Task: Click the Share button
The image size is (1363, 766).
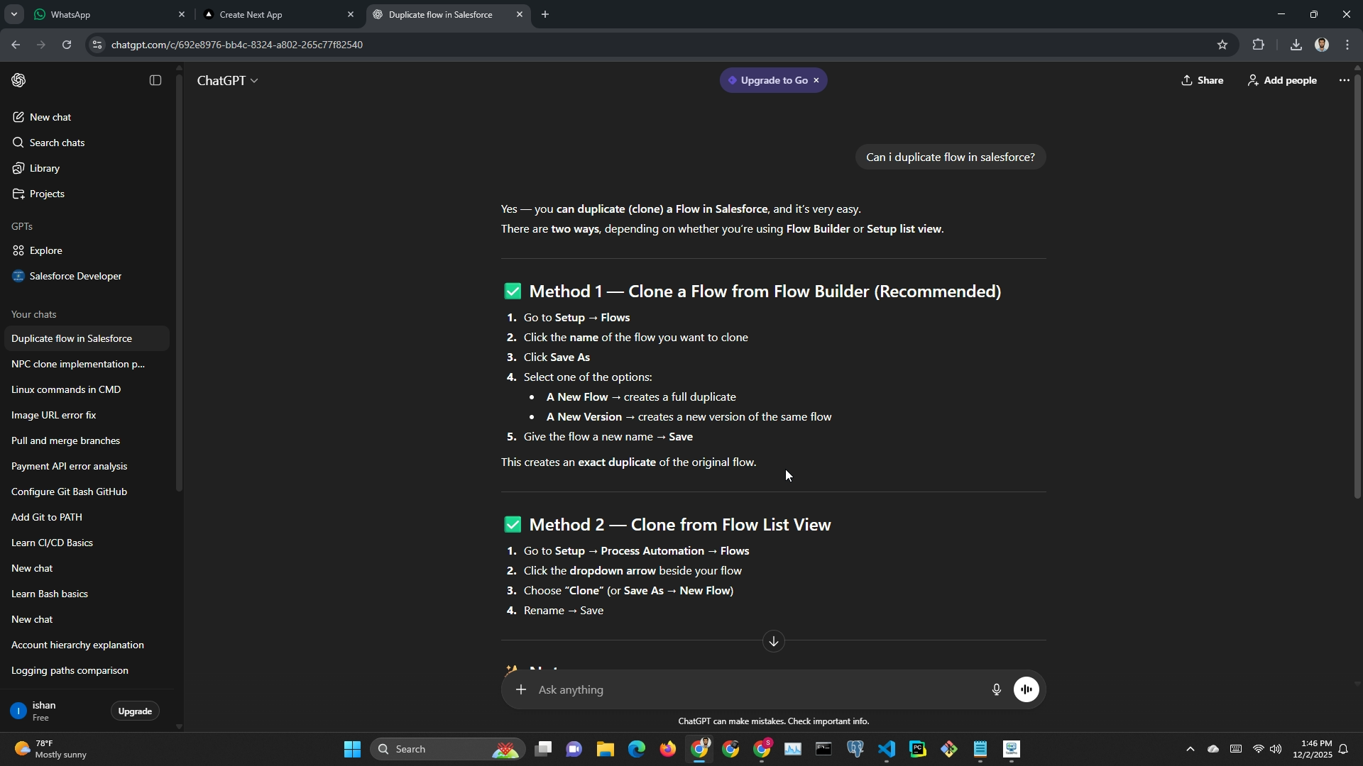Action: point(1203,80)
